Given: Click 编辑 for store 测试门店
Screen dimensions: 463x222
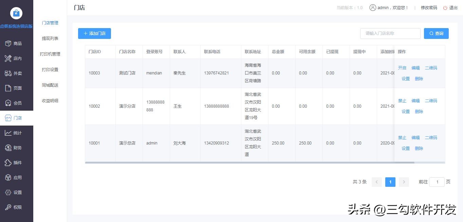Looking at the screenshot, I should point(416,68).
